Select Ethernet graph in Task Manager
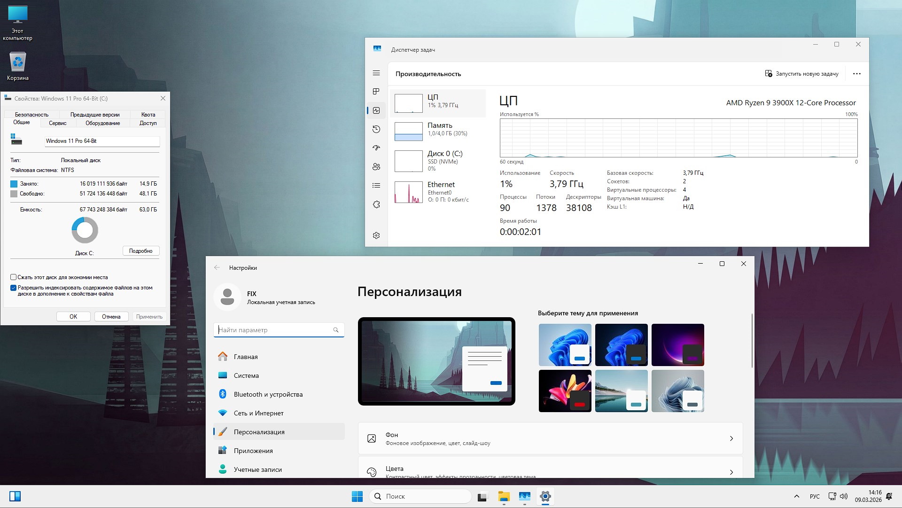 [438, 192]
